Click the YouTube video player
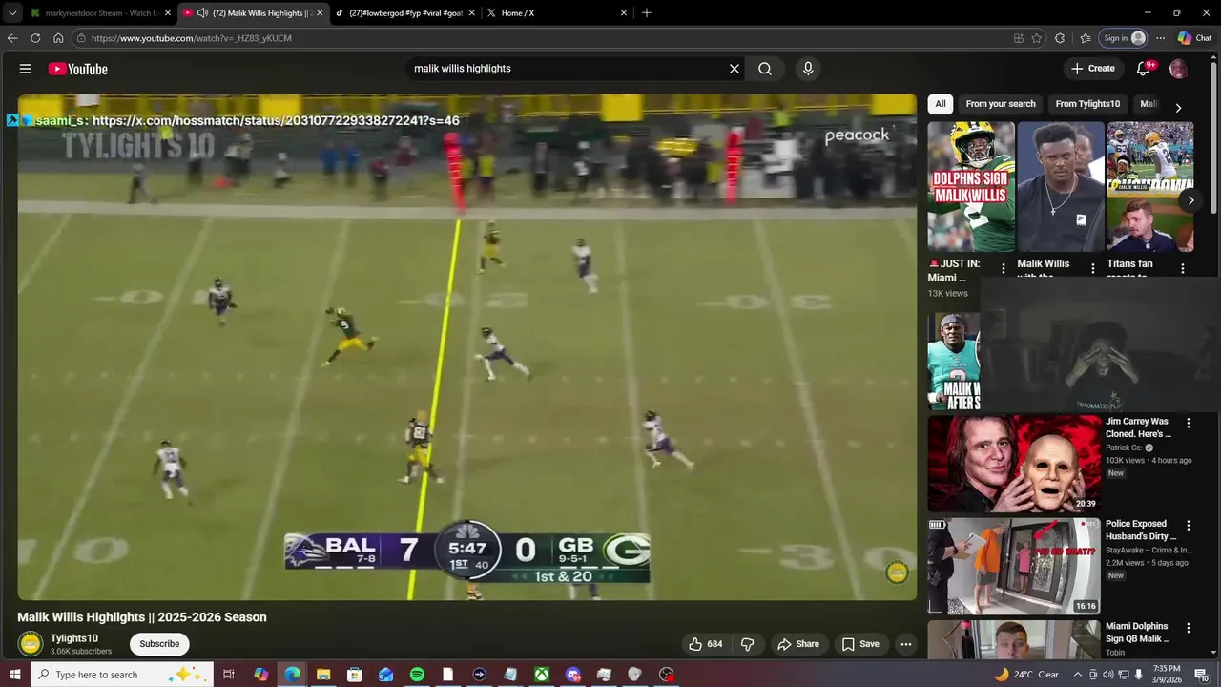 (x=467, y=347)
